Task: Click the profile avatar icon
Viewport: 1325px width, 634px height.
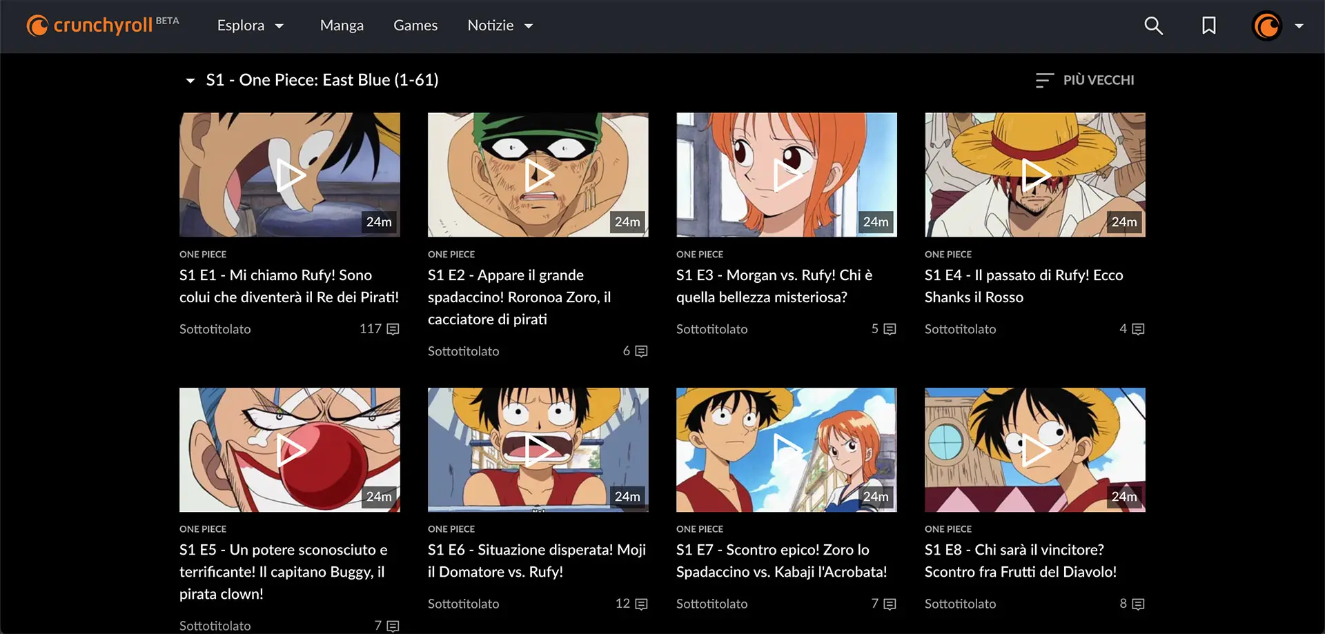Action: point(1267,26)
